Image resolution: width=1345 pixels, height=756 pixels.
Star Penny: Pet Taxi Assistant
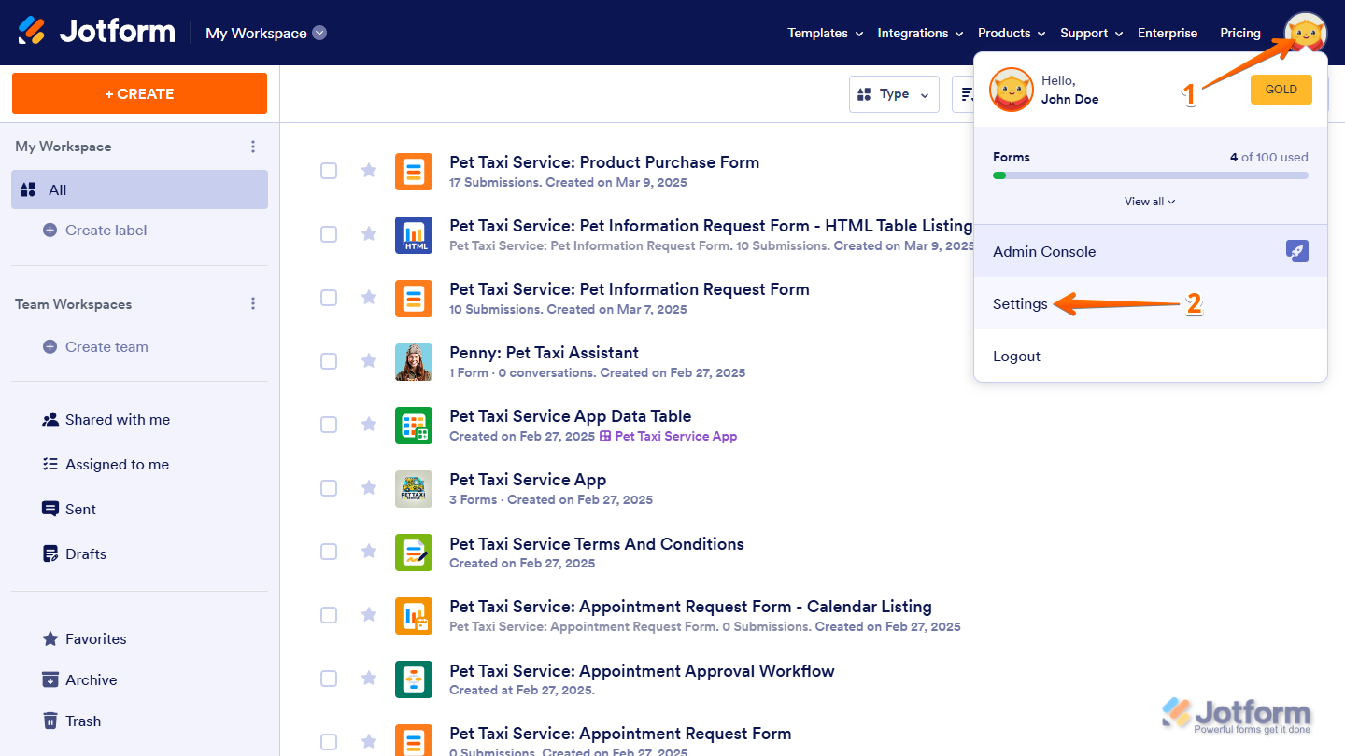coord(369,360)
